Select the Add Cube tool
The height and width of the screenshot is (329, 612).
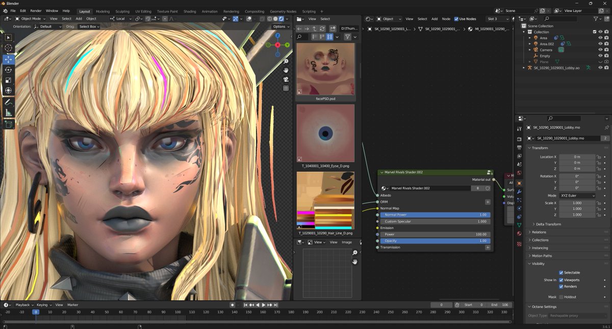9,124
